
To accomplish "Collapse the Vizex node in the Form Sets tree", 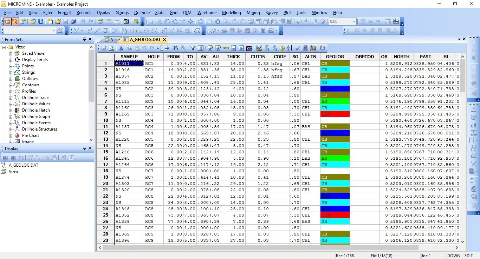I will pyautogui.click(x=4, y=47).
